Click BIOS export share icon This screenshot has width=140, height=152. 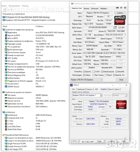coord(115,28)
